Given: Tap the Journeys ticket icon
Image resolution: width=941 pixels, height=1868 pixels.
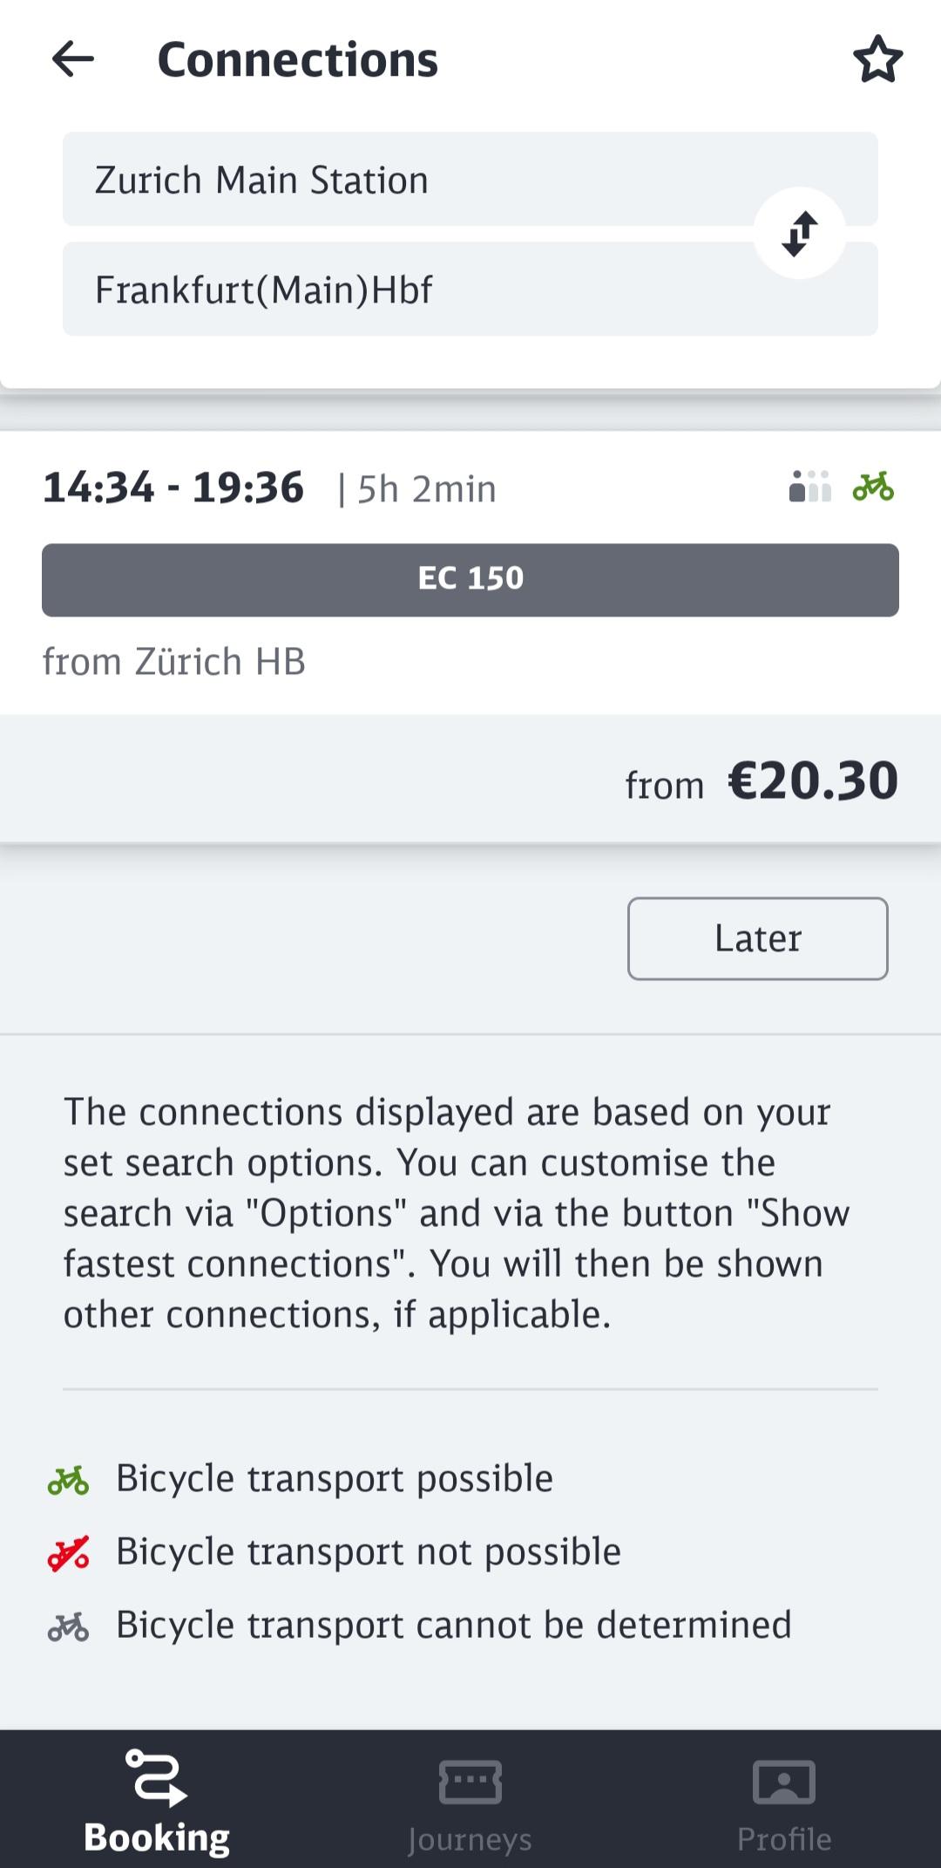Looking at the screenshot, I should point(470,1781).
